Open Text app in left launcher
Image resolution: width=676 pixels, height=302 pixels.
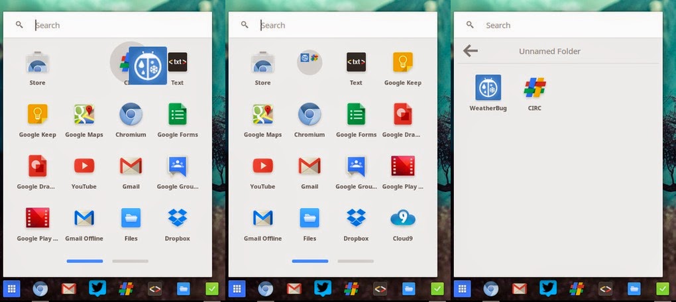pos(177,62)
